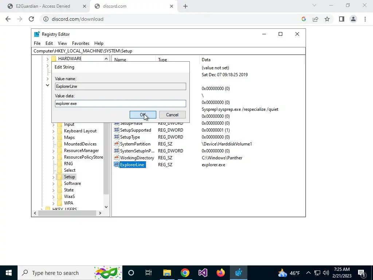Screen dimensions: 373x280
Task: Click the Value name field showing ExplorerLine
Action: click(120, 86)
